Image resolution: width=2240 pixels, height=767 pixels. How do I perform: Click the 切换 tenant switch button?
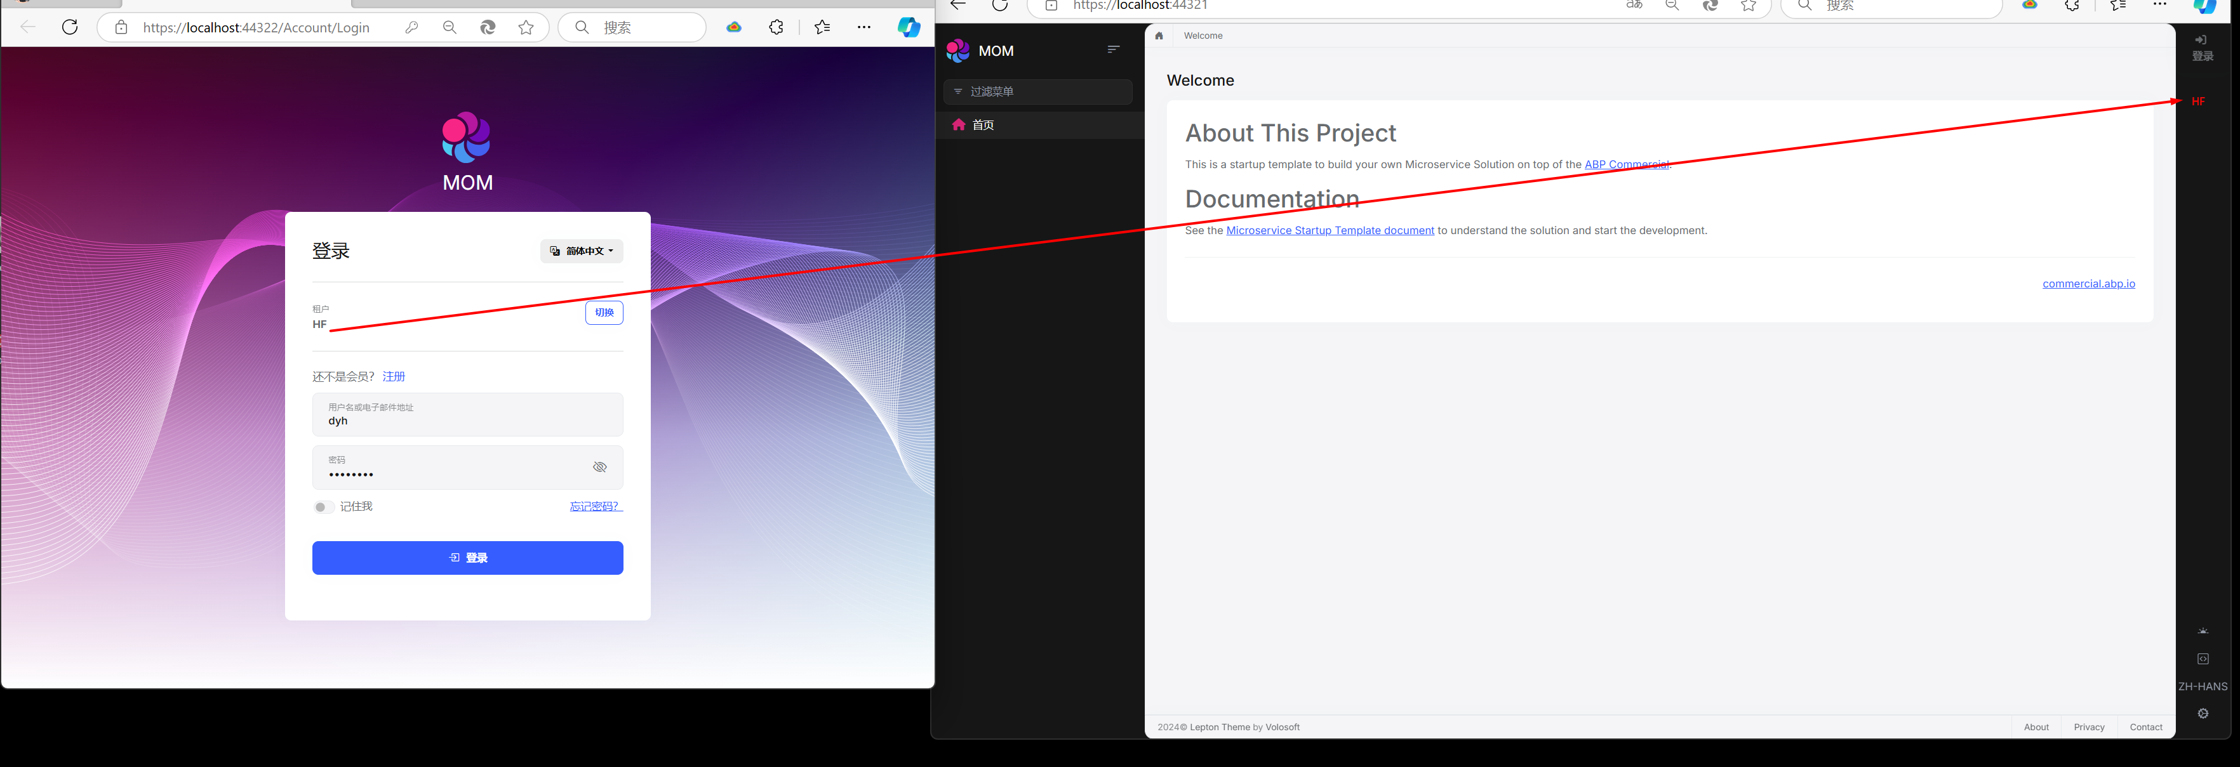click(x=603, y=313)
